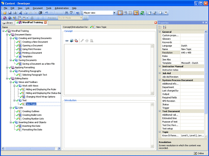The image size is (209, 156).
Task: Click the Save floppy disk icon
Action: [x=10, y=13]
